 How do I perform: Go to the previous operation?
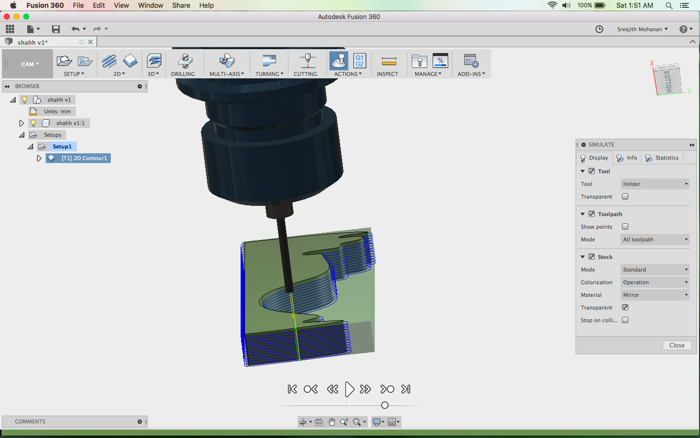point(311,389)
